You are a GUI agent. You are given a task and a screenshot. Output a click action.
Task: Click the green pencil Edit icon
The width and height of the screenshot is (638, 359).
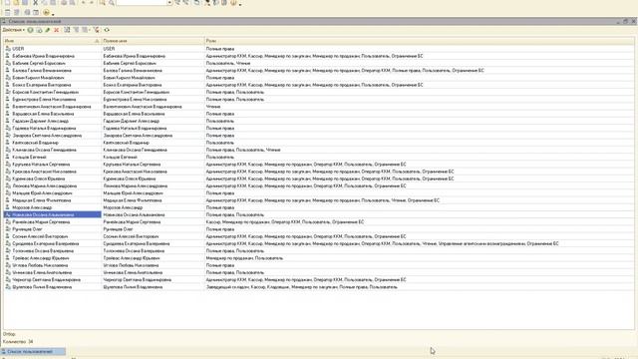tap(48, 30)
